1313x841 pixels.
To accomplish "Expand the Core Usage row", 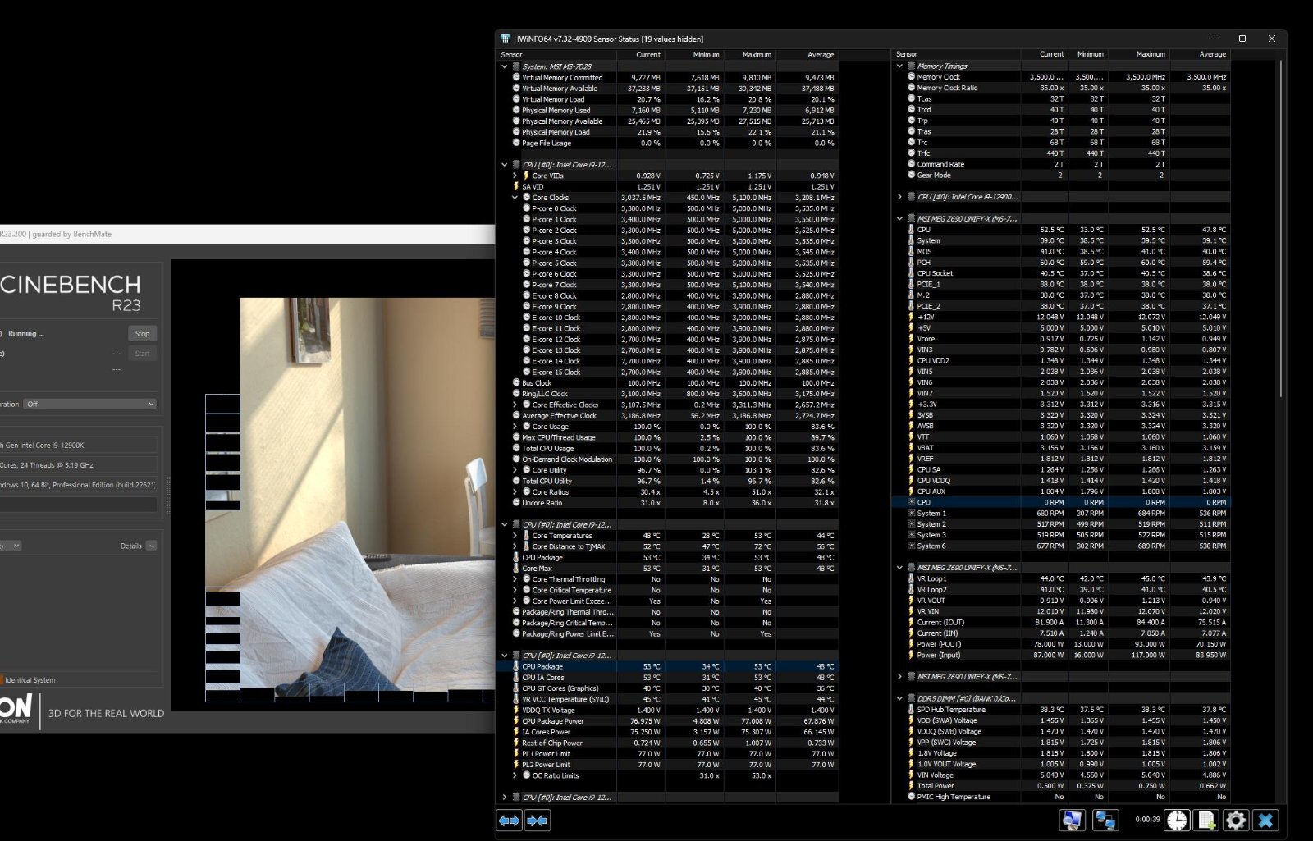I will click(x=515, y=427).
